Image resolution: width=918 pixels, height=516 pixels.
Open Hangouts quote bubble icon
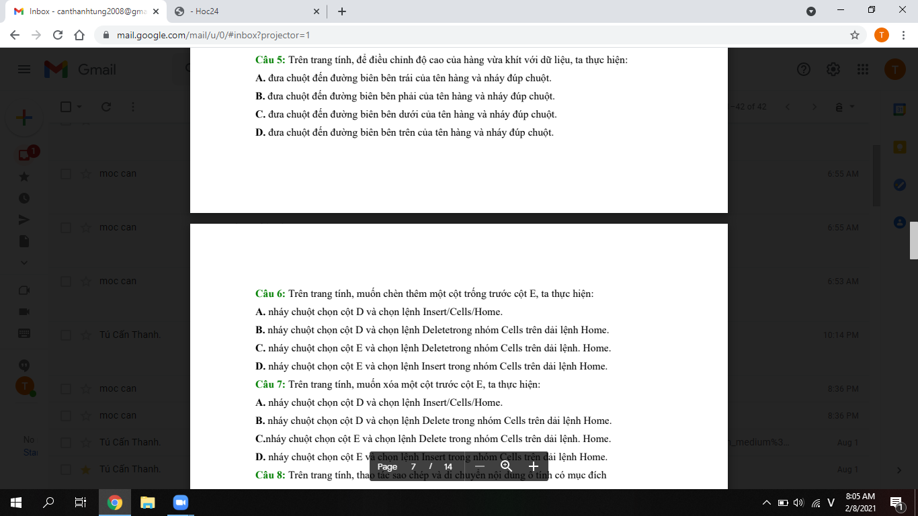[24, 365]
